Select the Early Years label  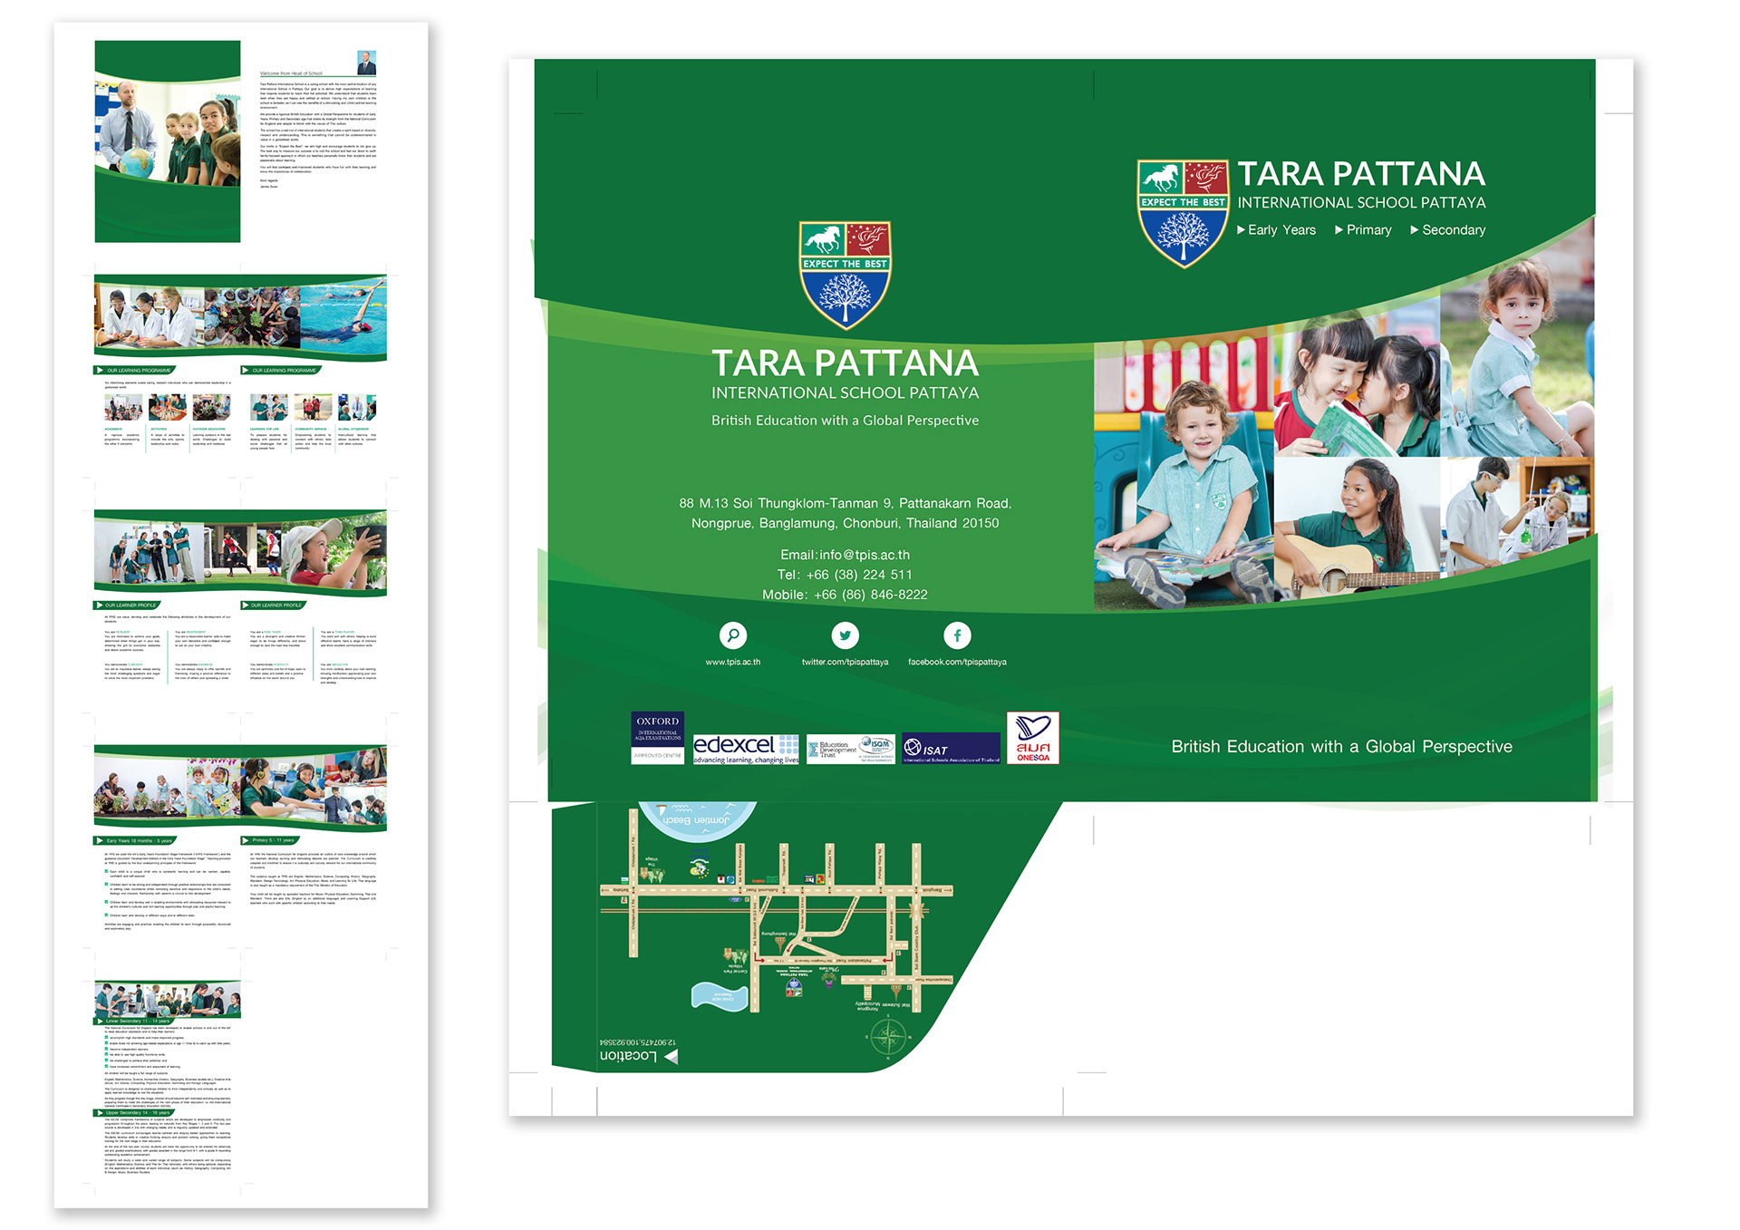point(1281,230)
